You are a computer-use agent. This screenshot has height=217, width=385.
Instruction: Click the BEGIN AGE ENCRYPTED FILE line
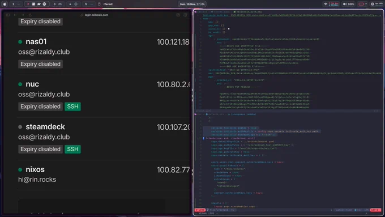244,46
